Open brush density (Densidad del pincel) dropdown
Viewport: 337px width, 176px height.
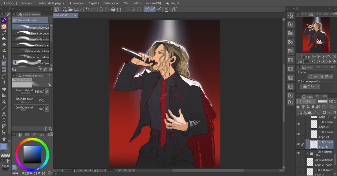[47, 108]
